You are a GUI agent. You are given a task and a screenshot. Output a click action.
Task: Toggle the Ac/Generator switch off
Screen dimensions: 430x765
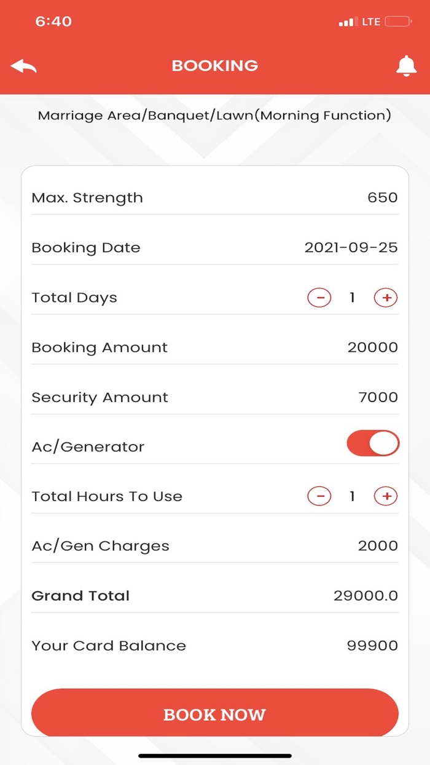pyautogui.click(x=373, y=443)
